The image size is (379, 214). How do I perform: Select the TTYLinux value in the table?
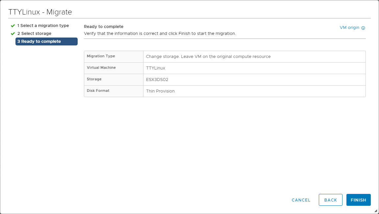click(x=156, y=68)
